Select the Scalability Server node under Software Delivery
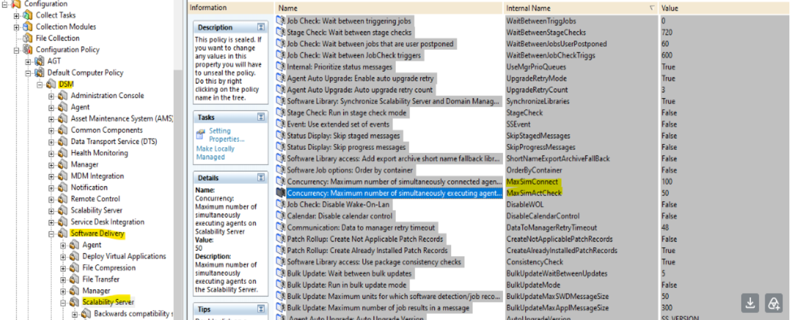The height and width of the screenshot is (320, 790). pyautogui.click(x=108, y=302)
